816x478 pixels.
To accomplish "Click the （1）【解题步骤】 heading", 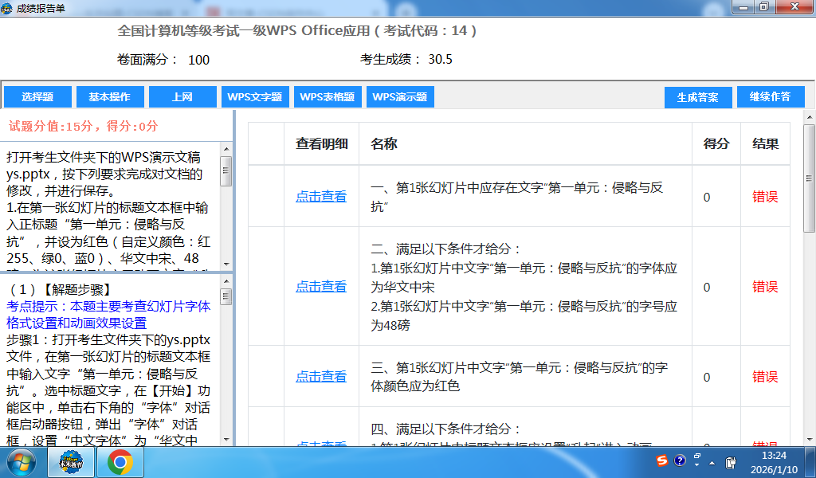I will (x=60, y=290).
